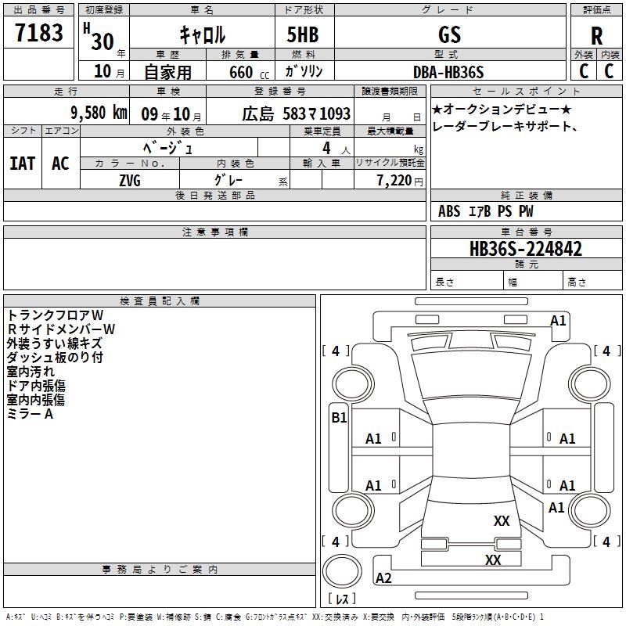Select the sales point ★オークションデビュー★
Image resolution: width=626 pixels, height=626 pixels.
[x=502, y=109]
